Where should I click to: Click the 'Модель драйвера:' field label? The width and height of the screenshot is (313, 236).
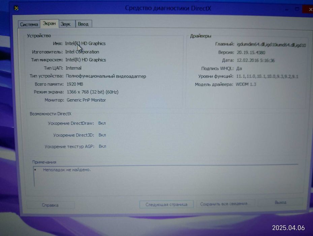(214, 84)
